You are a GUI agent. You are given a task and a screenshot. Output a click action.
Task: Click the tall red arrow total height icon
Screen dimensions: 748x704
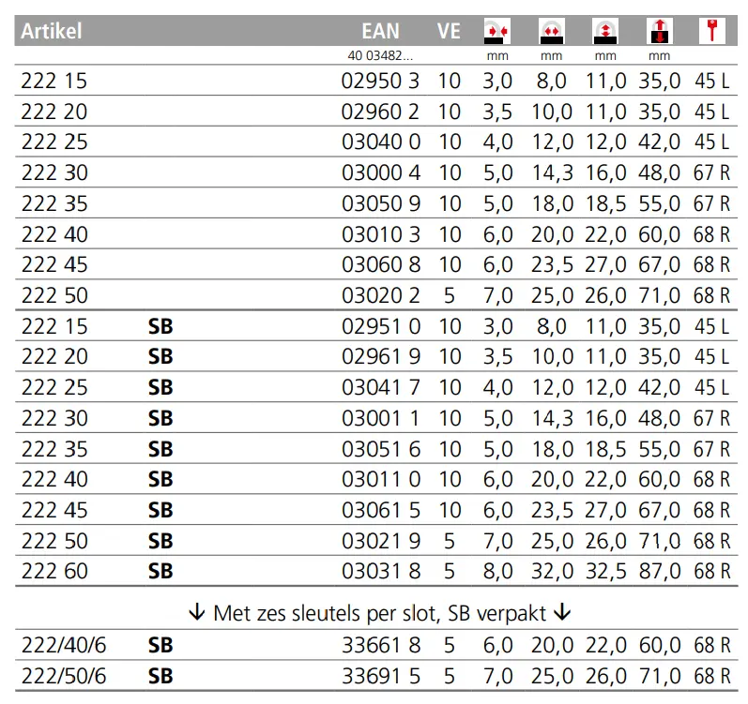659,31
